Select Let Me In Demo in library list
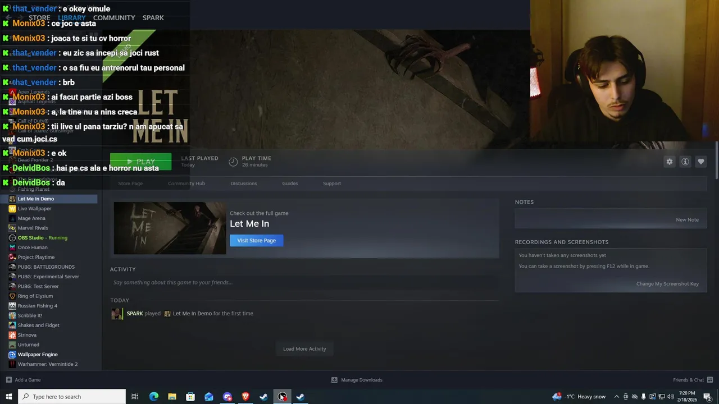This screenshot has width=719, height=404. point(49,199)
